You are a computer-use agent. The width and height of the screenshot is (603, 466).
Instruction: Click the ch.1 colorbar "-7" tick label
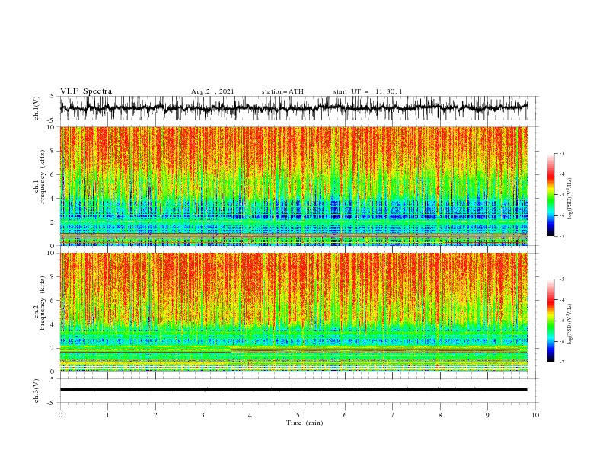click(x=562, y=236)
